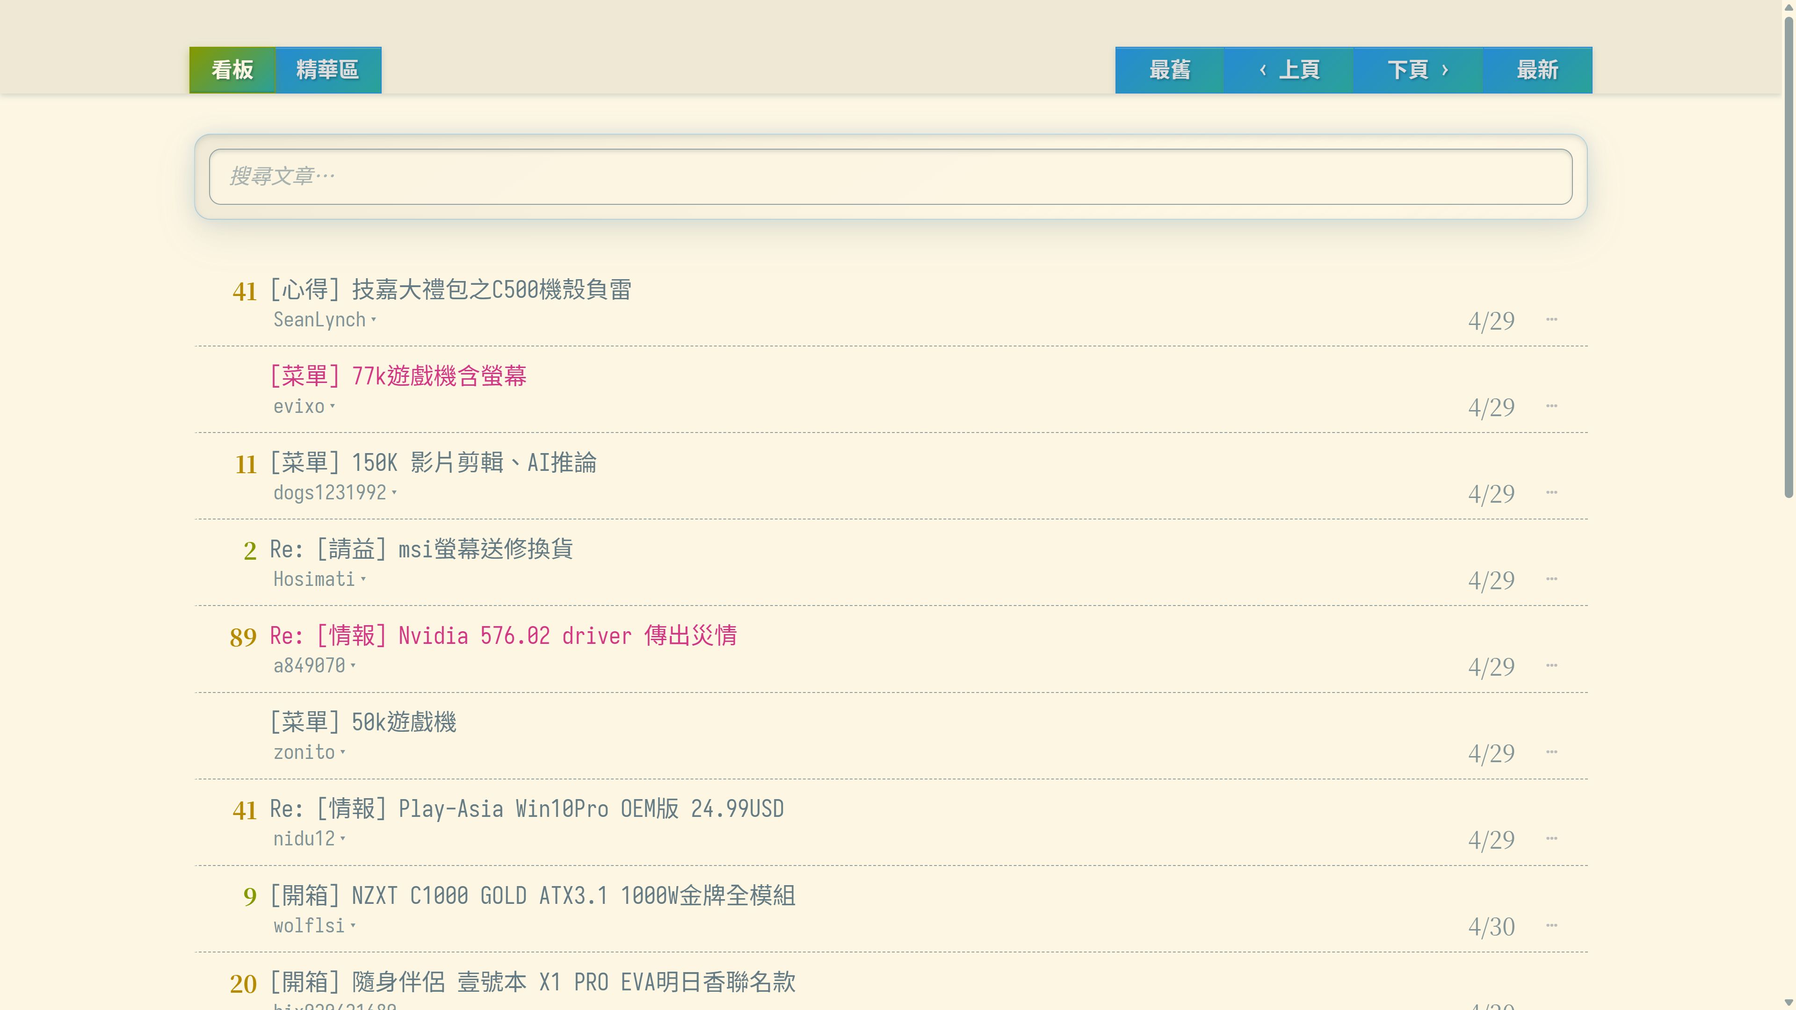
Task: Open post 技嘉大禮包之C500機殼負雷
Action: [x=450, y=289]
